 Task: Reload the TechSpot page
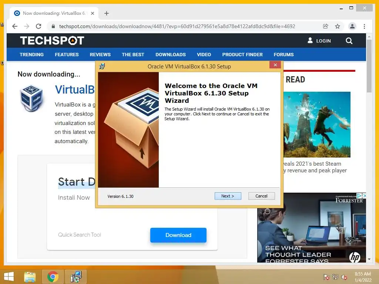[x=38, y=26]
